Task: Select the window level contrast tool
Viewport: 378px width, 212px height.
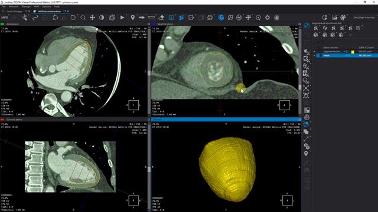Action: (102, 18)
